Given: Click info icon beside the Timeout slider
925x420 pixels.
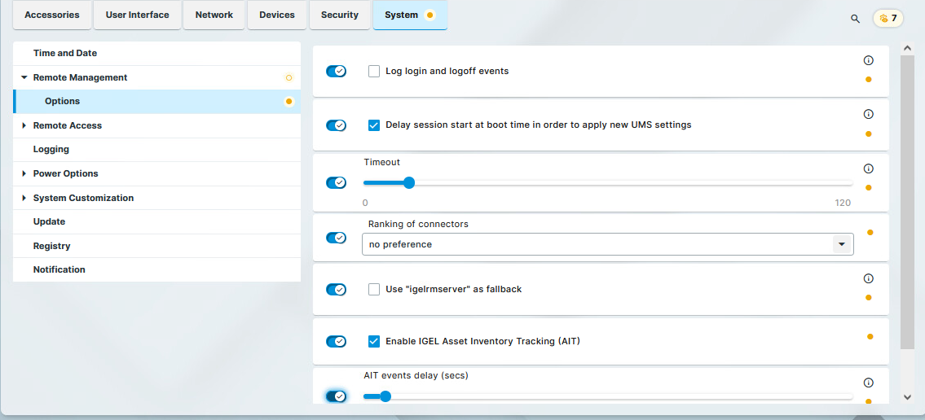Looking at the screenshot, I should 868,168.
